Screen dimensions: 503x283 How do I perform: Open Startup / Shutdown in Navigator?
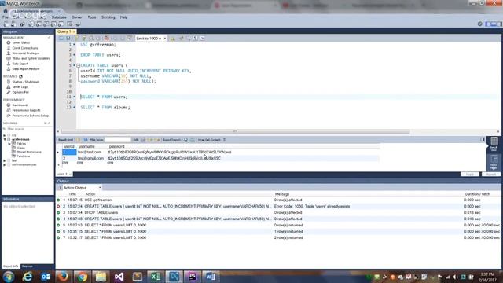[x=25, y=82]
